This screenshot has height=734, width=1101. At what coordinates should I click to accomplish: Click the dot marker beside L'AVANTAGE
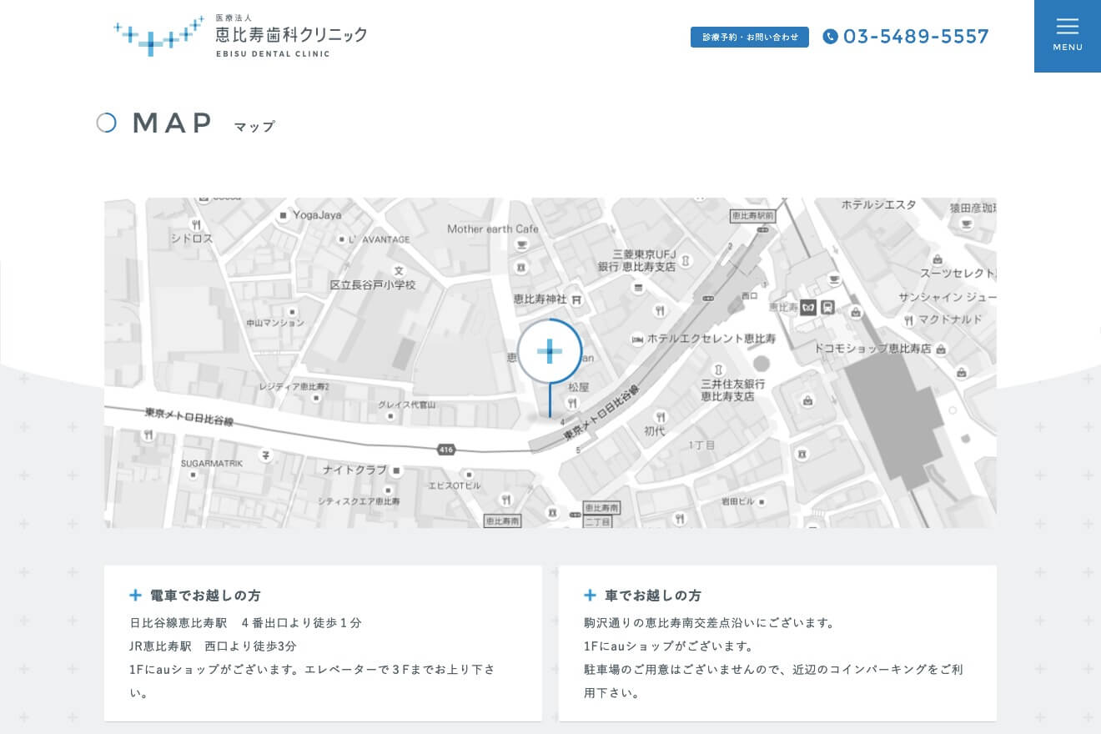coord(340,239)
